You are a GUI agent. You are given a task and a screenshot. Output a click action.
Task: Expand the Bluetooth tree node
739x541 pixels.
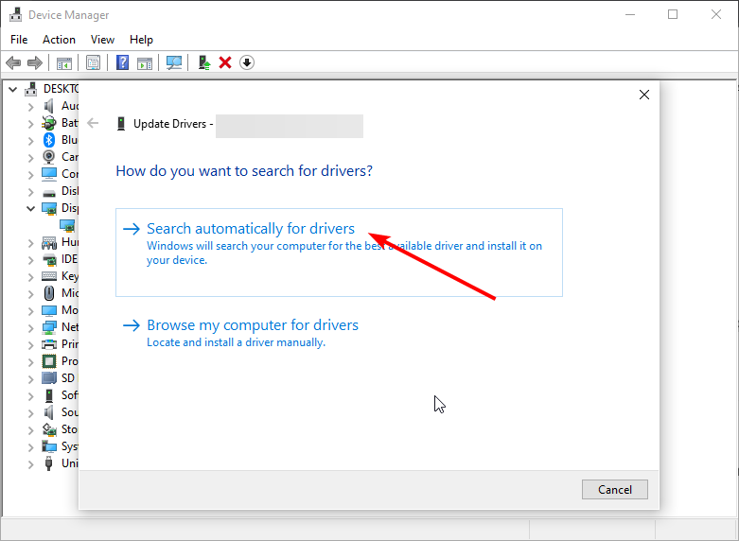pyautogui.click(x=30, y=140)
